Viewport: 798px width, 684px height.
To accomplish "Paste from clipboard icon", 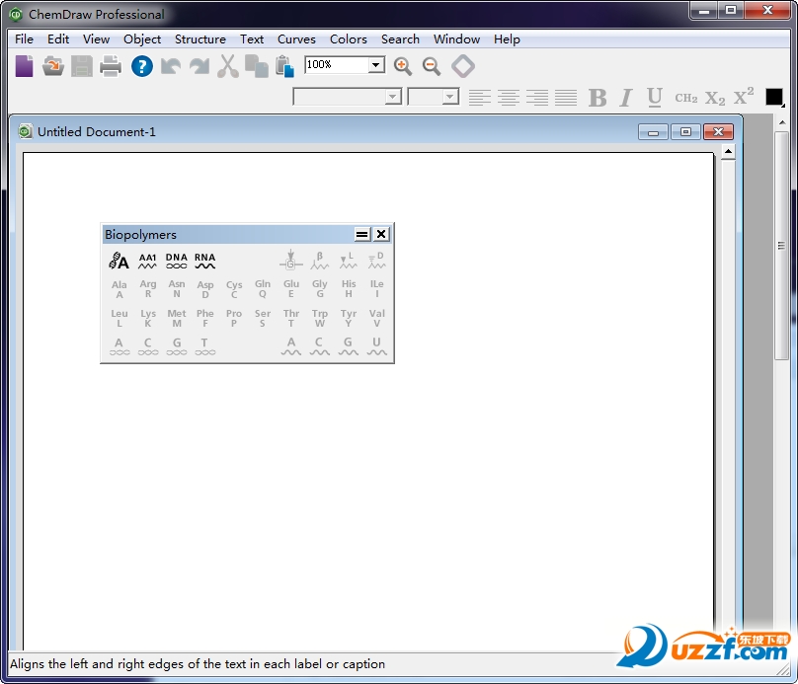I will click(x=285, y=66).
